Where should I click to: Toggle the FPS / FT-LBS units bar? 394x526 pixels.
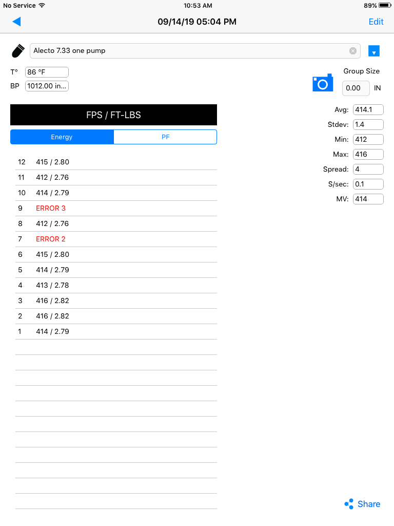click(113, 115)
